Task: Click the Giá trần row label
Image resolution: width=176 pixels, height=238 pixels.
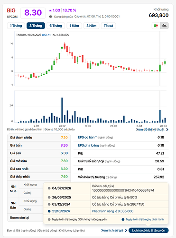Action: (16, 145)
